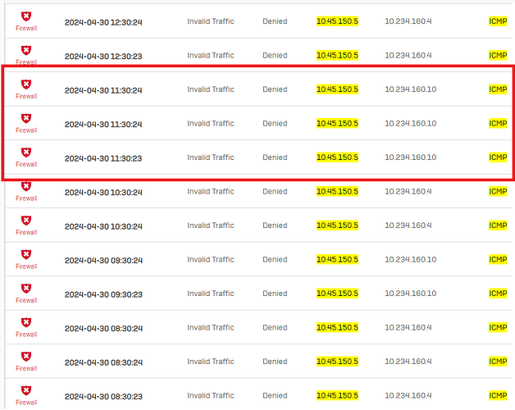The height and width of the screenshot is (410, 515).
Task: Select source IP 10.45.150.5 in 09:30:23 row
Action: click(337, 293)
